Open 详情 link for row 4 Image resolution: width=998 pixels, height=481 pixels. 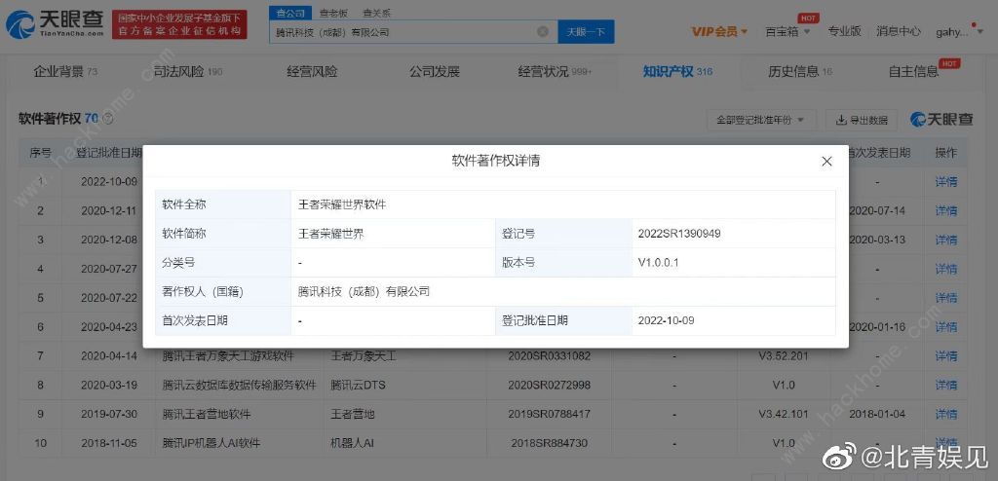click(x=945, y=269)
